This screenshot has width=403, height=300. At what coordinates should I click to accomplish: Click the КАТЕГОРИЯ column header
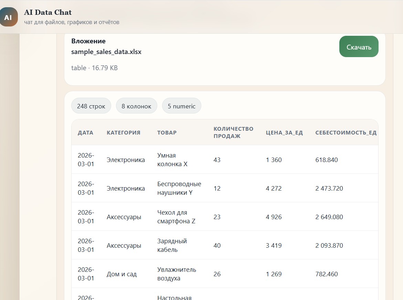(123, 132)
